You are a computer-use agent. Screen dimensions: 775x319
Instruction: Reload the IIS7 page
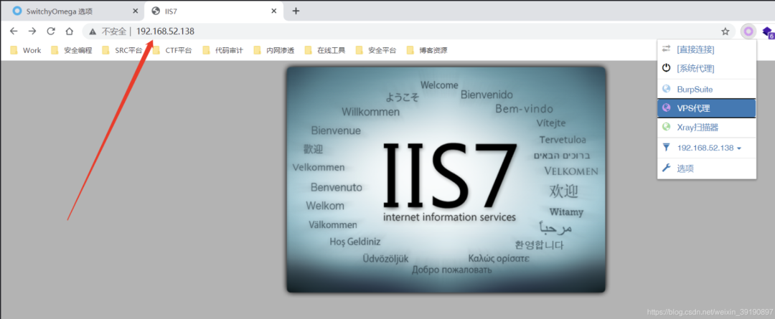[x=51, y=31]
